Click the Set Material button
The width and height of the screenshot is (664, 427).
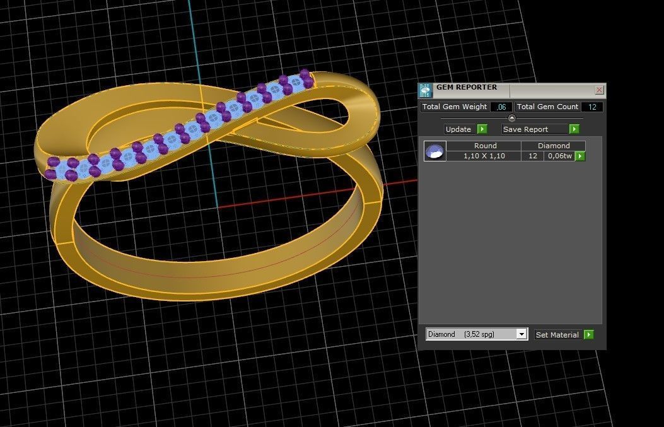[x=558, y=335]
